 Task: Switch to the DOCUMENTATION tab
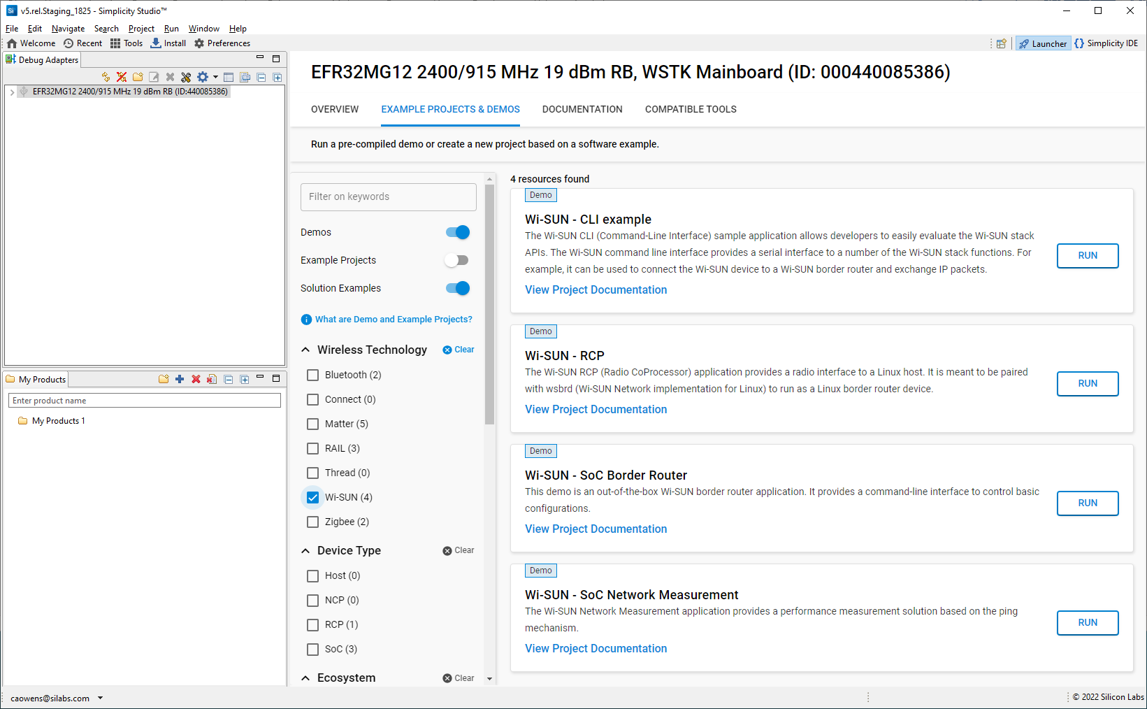coord(582,109)
